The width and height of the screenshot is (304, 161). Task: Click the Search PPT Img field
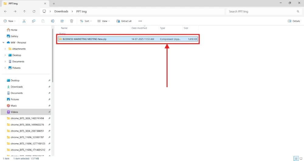point(261,11)
